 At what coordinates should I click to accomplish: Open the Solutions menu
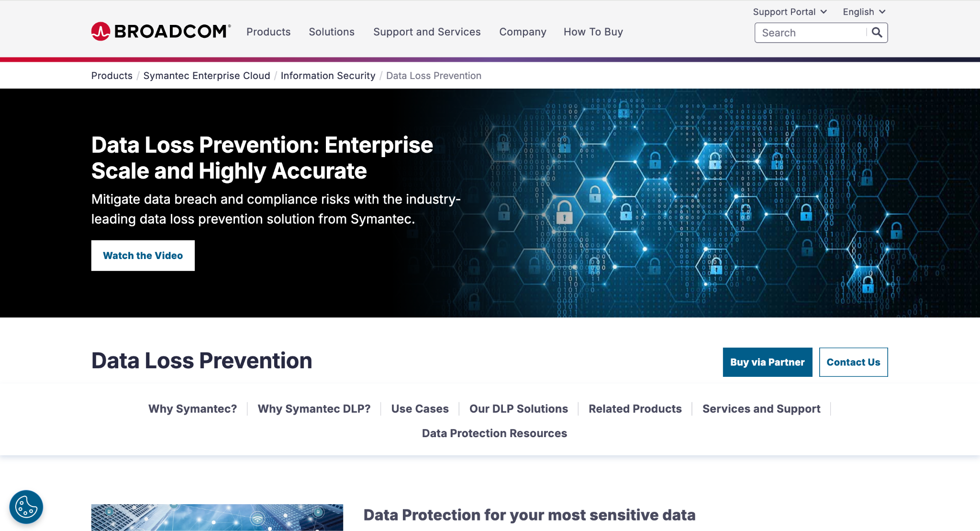[332, 32]
